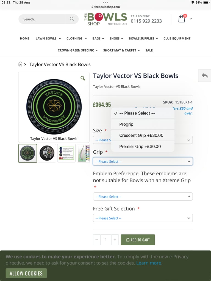Zoom product image with green magnifier
The image size is (211, 281).
pos(83,78)
